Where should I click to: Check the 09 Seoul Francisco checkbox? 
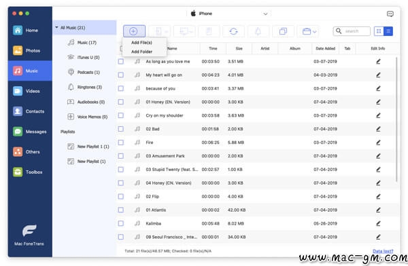click(x=121, y=237)
